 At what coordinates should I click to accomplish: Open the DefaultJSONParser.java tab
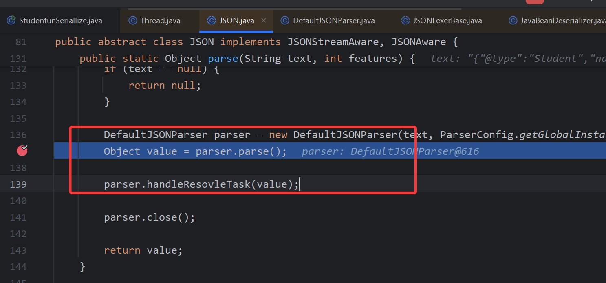pos(333,20)
